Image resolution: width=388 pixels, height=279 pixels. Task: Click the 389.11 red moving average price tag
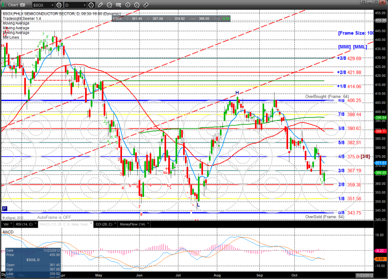pos(381,131)
